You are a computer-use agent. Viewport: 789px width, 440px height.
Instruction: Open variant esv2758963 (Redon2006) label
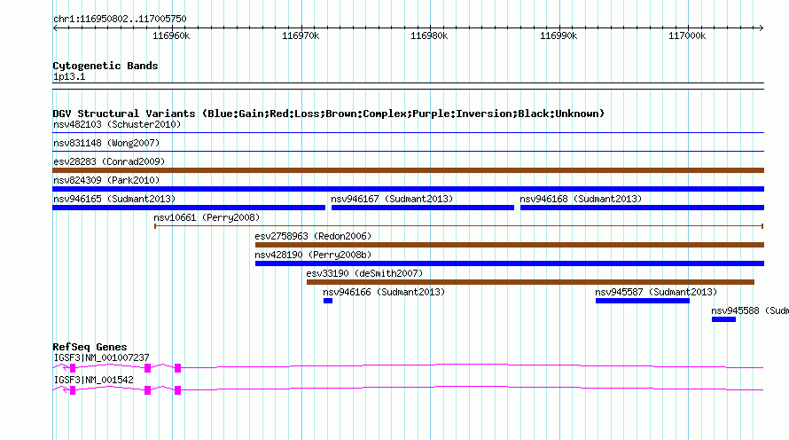point(313,236)
